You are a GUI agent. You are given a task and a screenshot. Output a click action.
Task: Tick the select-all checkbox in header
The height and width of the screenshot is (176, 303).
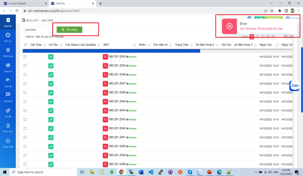[x=25, y=45]
